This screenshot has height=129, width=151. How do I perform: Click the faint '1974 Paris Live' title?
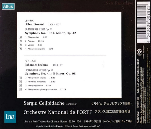(119, 3)
